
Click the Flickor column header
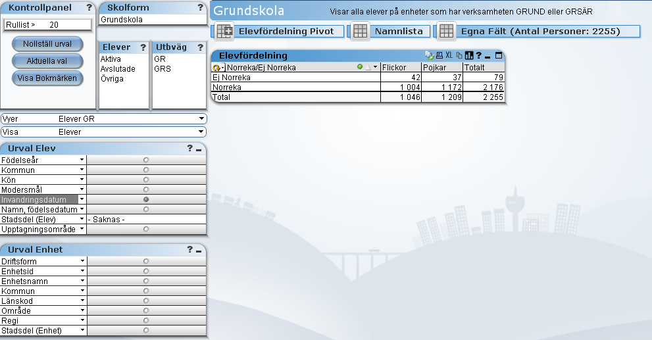pos(401,67)
